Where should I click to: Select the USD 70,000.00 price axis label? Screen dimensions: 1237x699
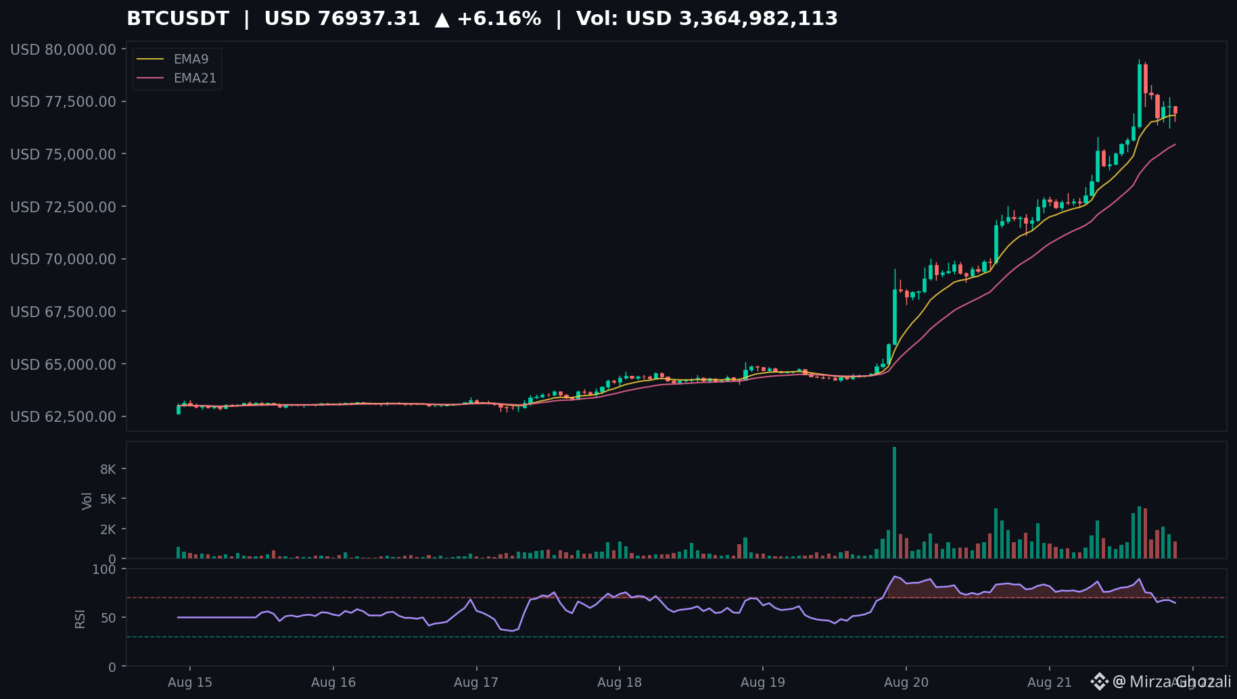64,260
